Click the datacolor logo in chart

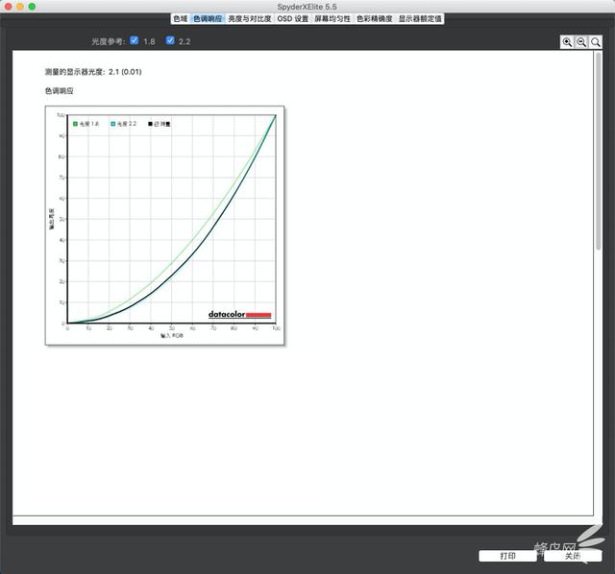tap(239, 314)
